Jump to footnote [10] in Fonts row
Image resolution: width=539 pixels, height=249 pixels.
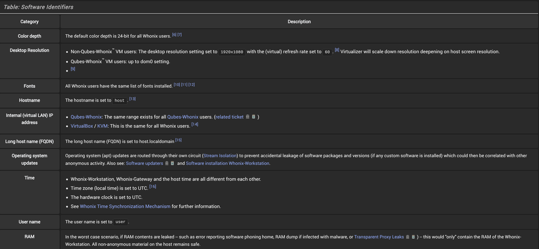point(177,85)
